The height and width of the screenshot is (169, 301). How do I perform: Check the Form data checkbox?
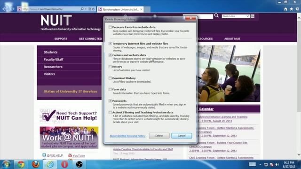tap(110, 89)
